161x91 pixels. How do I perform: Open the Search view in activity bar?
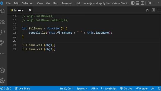coord(2,32)
